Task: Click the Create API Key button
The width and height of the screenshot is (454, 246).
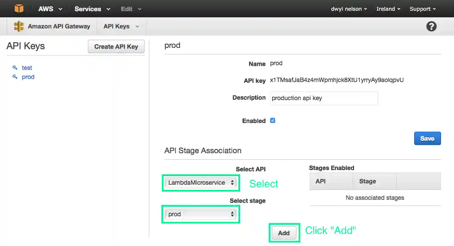Action: 116,47
